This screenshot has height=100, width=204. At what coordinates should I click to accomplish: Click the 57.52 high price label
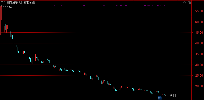pos(9,7)
